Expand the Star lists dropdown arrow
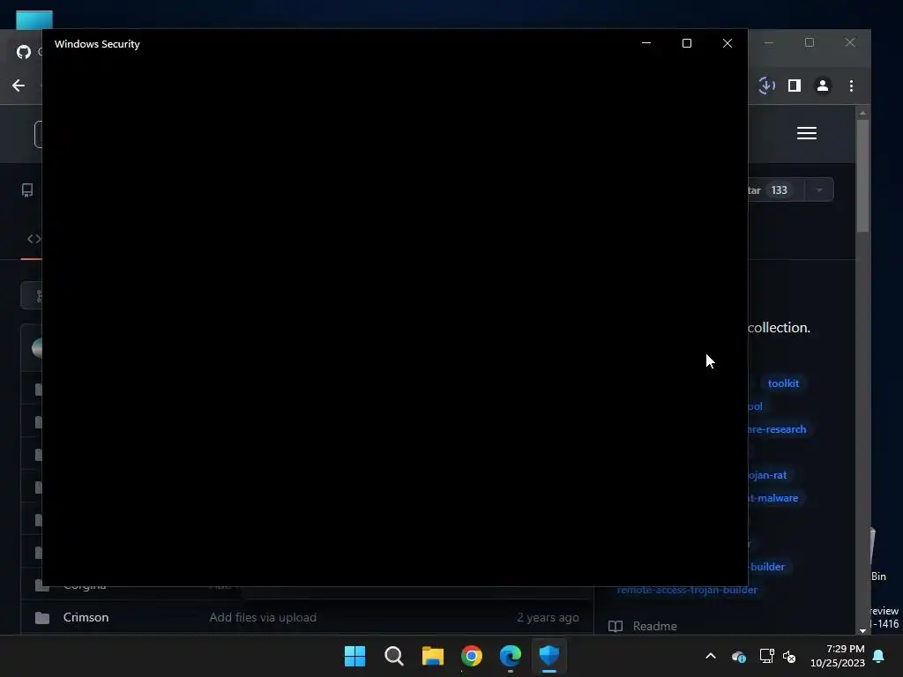The width and height of the screenshot is (903, 677). click(819, 190)
